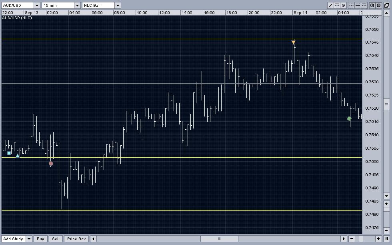Click the horizontal time scrollbar thumb
Image resolution: width=392 pixels, height=245 pixels.
pos(219,239)
